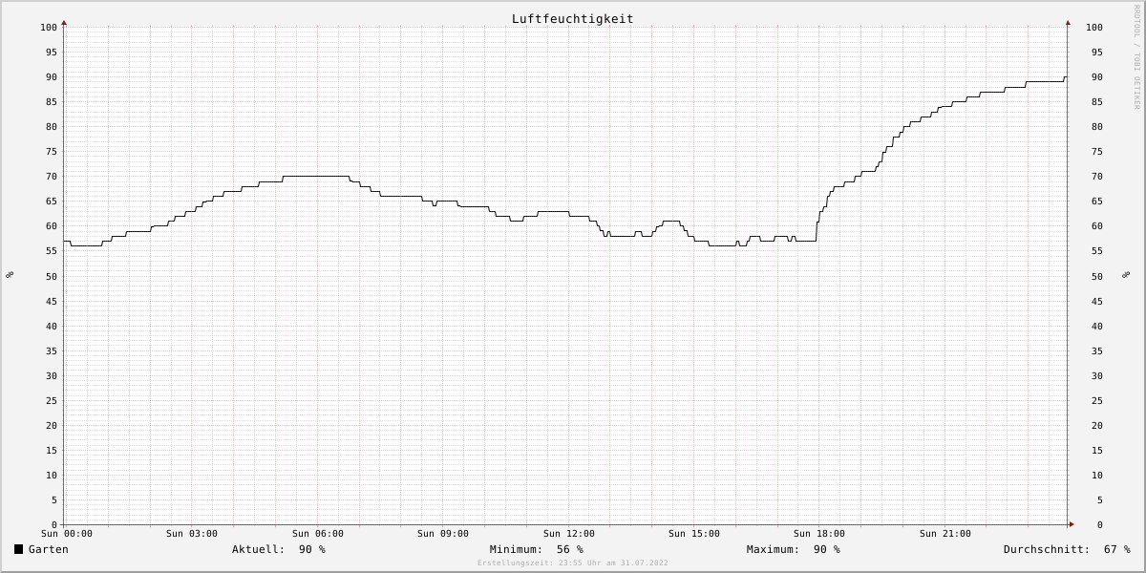Select 10 on the right y-axis

pyautogui.click(x=1097, y=475)
